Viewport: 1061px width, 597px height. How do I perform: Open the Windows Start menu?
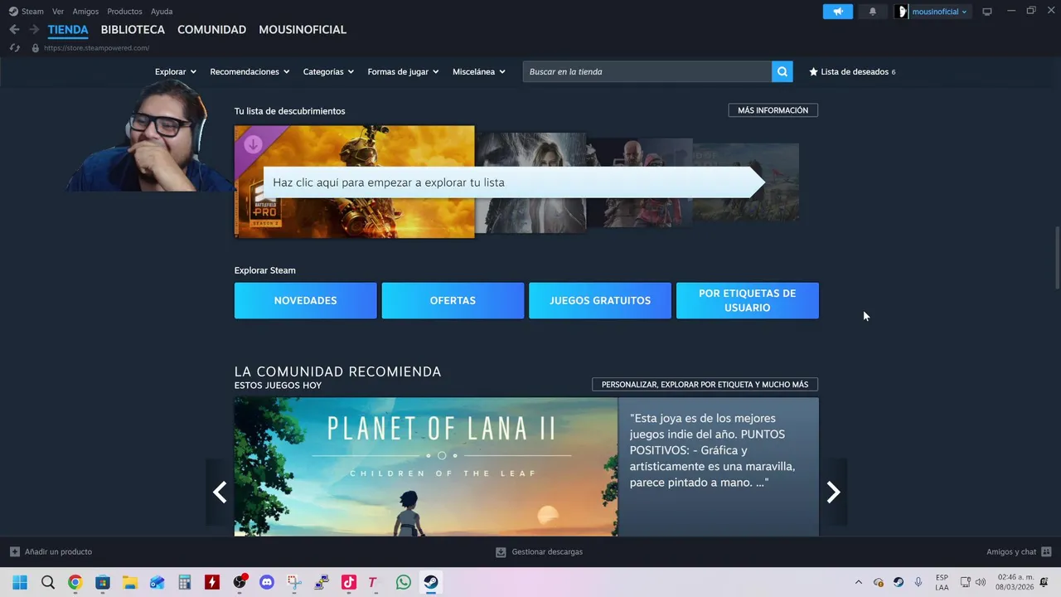[20, 582]
